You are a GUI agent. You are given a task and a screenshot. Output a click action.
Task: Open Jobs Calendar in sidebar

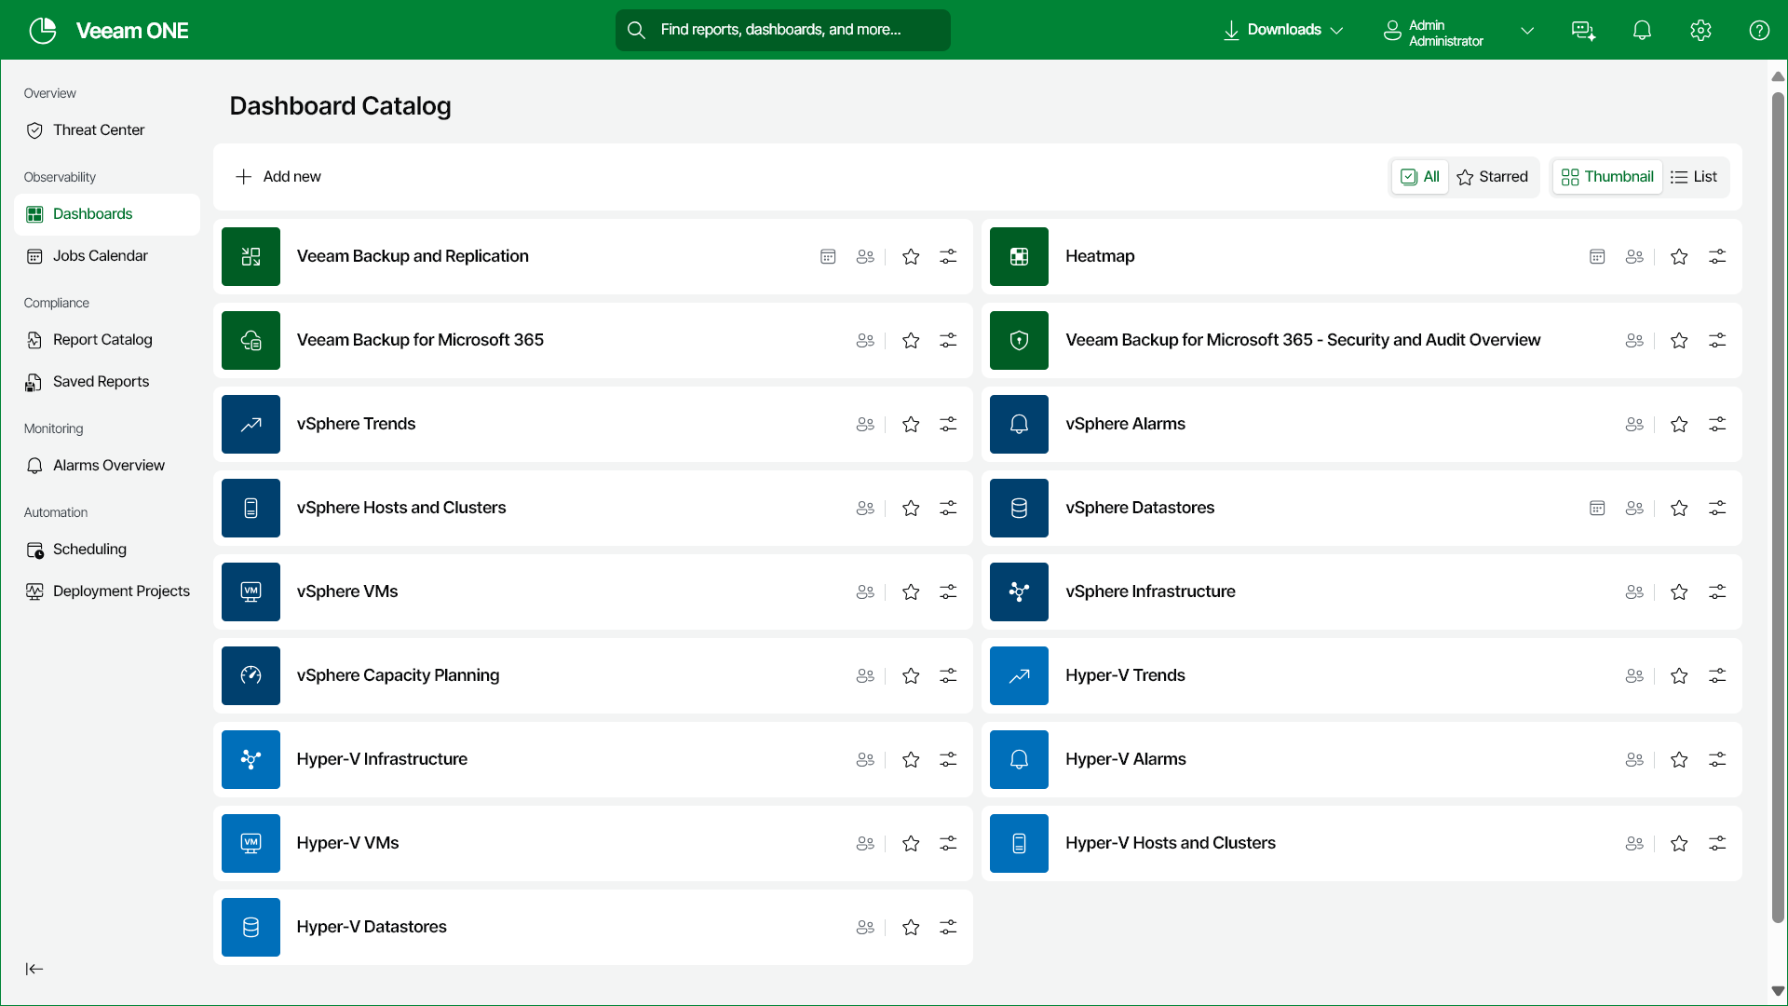[x=106, y=256]
